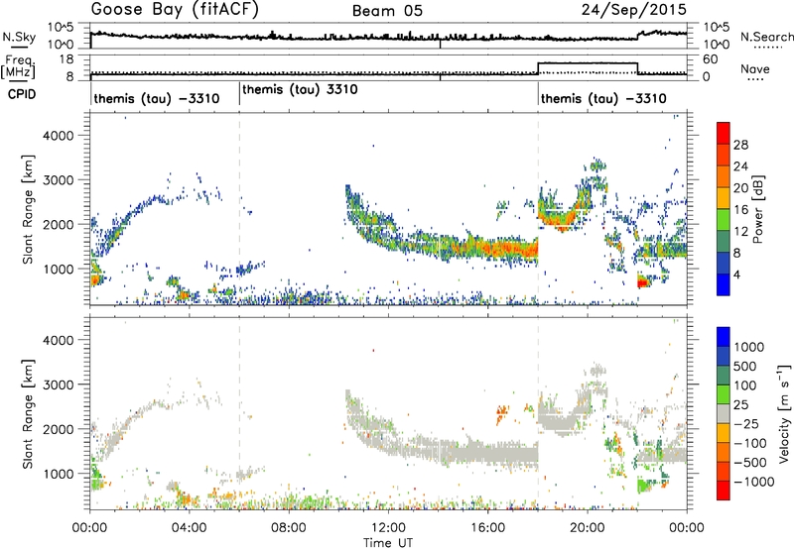Image resolution: width=794 pixels, height=549 pixels.
Task: Click the '3000' tick of the velocity panel
Action: 58,384
